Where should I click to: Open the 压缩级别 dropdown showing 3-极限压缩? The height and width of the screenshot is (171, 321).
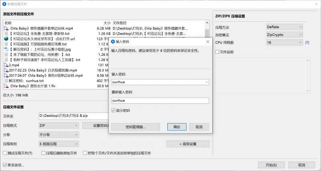59,143
